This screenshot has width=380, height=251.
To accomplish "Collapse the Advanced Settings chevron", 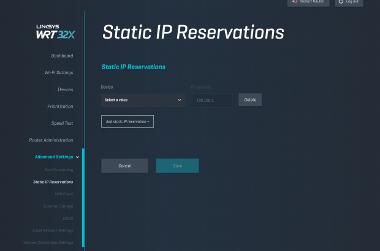I will [77, 157].
